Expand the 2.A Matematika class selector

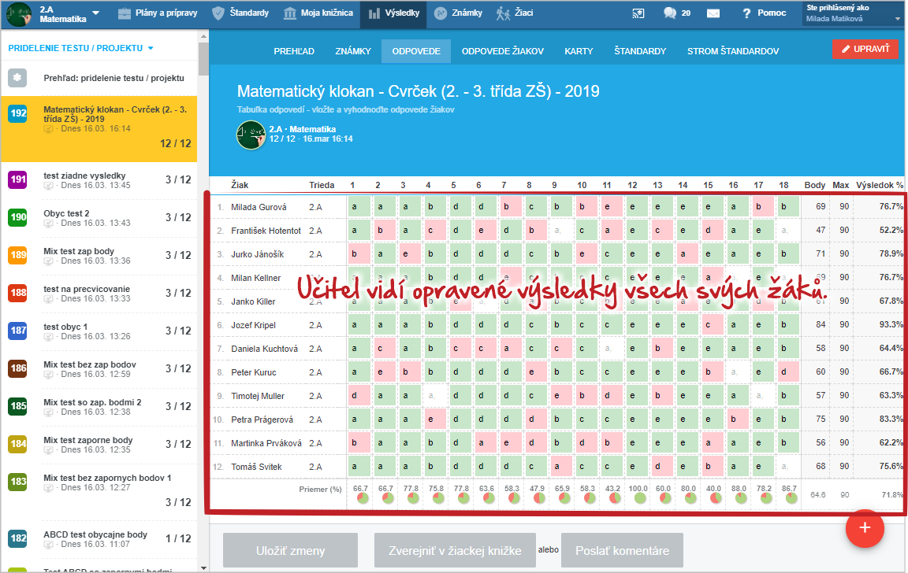[x=69, y=14]
